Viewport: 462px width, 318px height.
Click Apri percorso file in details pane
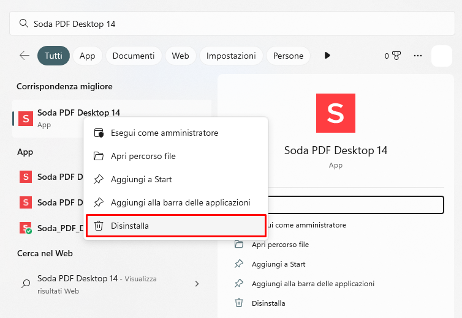(x=280, y=245)
